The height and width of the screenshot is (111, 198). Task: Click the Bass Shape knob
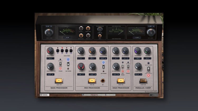coord(50,51)
